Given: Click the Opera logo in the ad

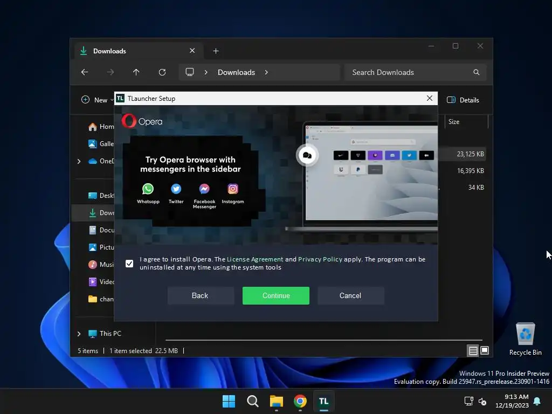Looking at the screenshot, I should pyautogui.click(x=142, y=121).
